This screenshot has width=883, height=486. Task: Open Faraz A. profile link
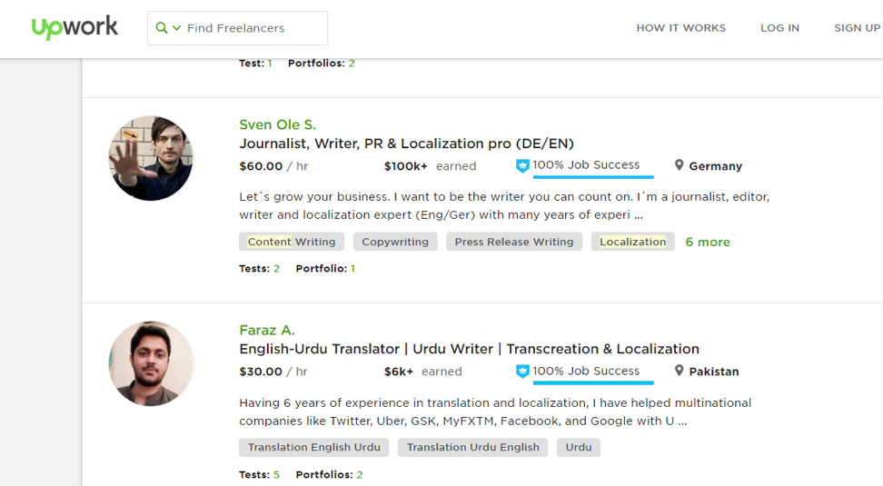coord(267,330)
